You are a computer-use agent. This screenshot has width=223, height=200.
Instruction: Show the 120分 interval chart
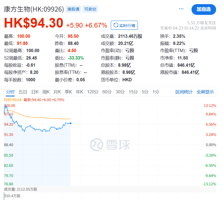pos(93,92)
